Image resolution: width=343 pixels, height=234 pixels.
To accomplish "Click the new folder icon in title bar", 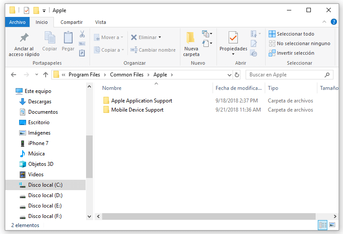I will coord(37,10).
